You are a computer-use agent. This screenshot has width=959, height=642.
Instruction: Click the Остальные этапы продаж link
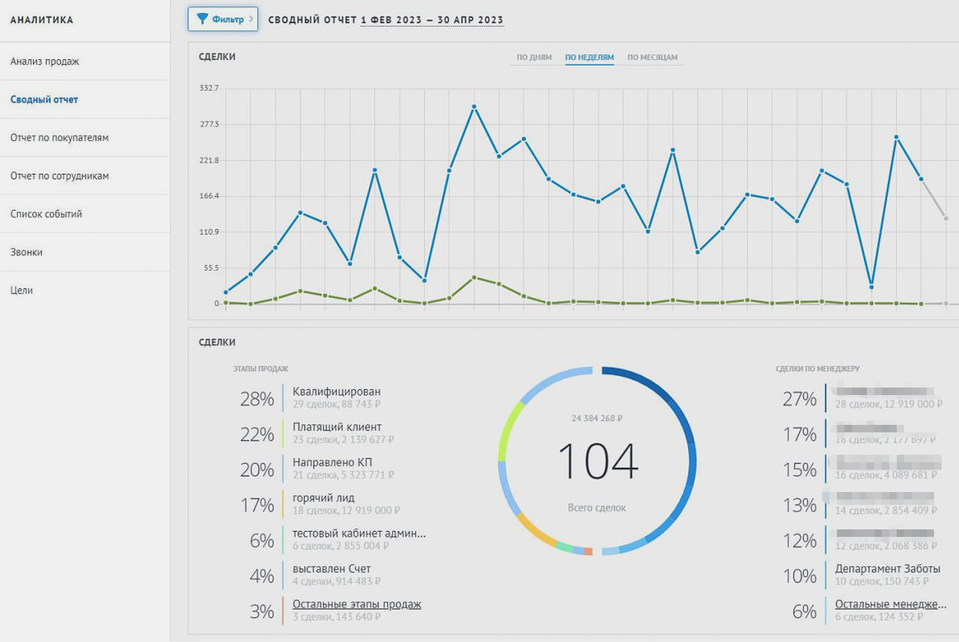[x=357, y=604]
